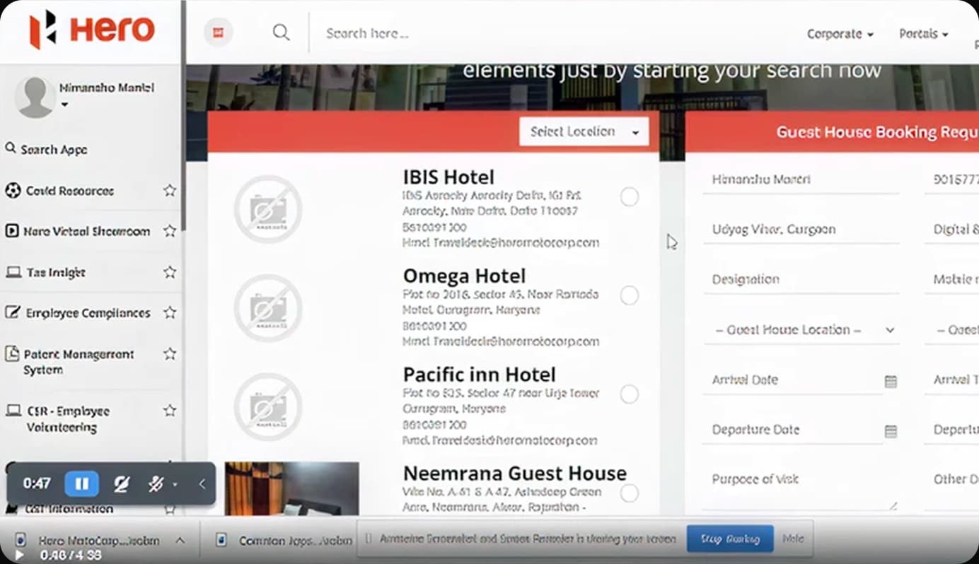Click the CSR laptop icon
Screen dimensions: 979x564
click(13, 411)
